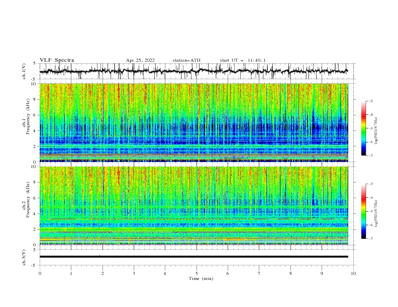Viewport: 398px width, 307px height.
Task: Click the "ch.1(V)" axis label
Action: 24,71
